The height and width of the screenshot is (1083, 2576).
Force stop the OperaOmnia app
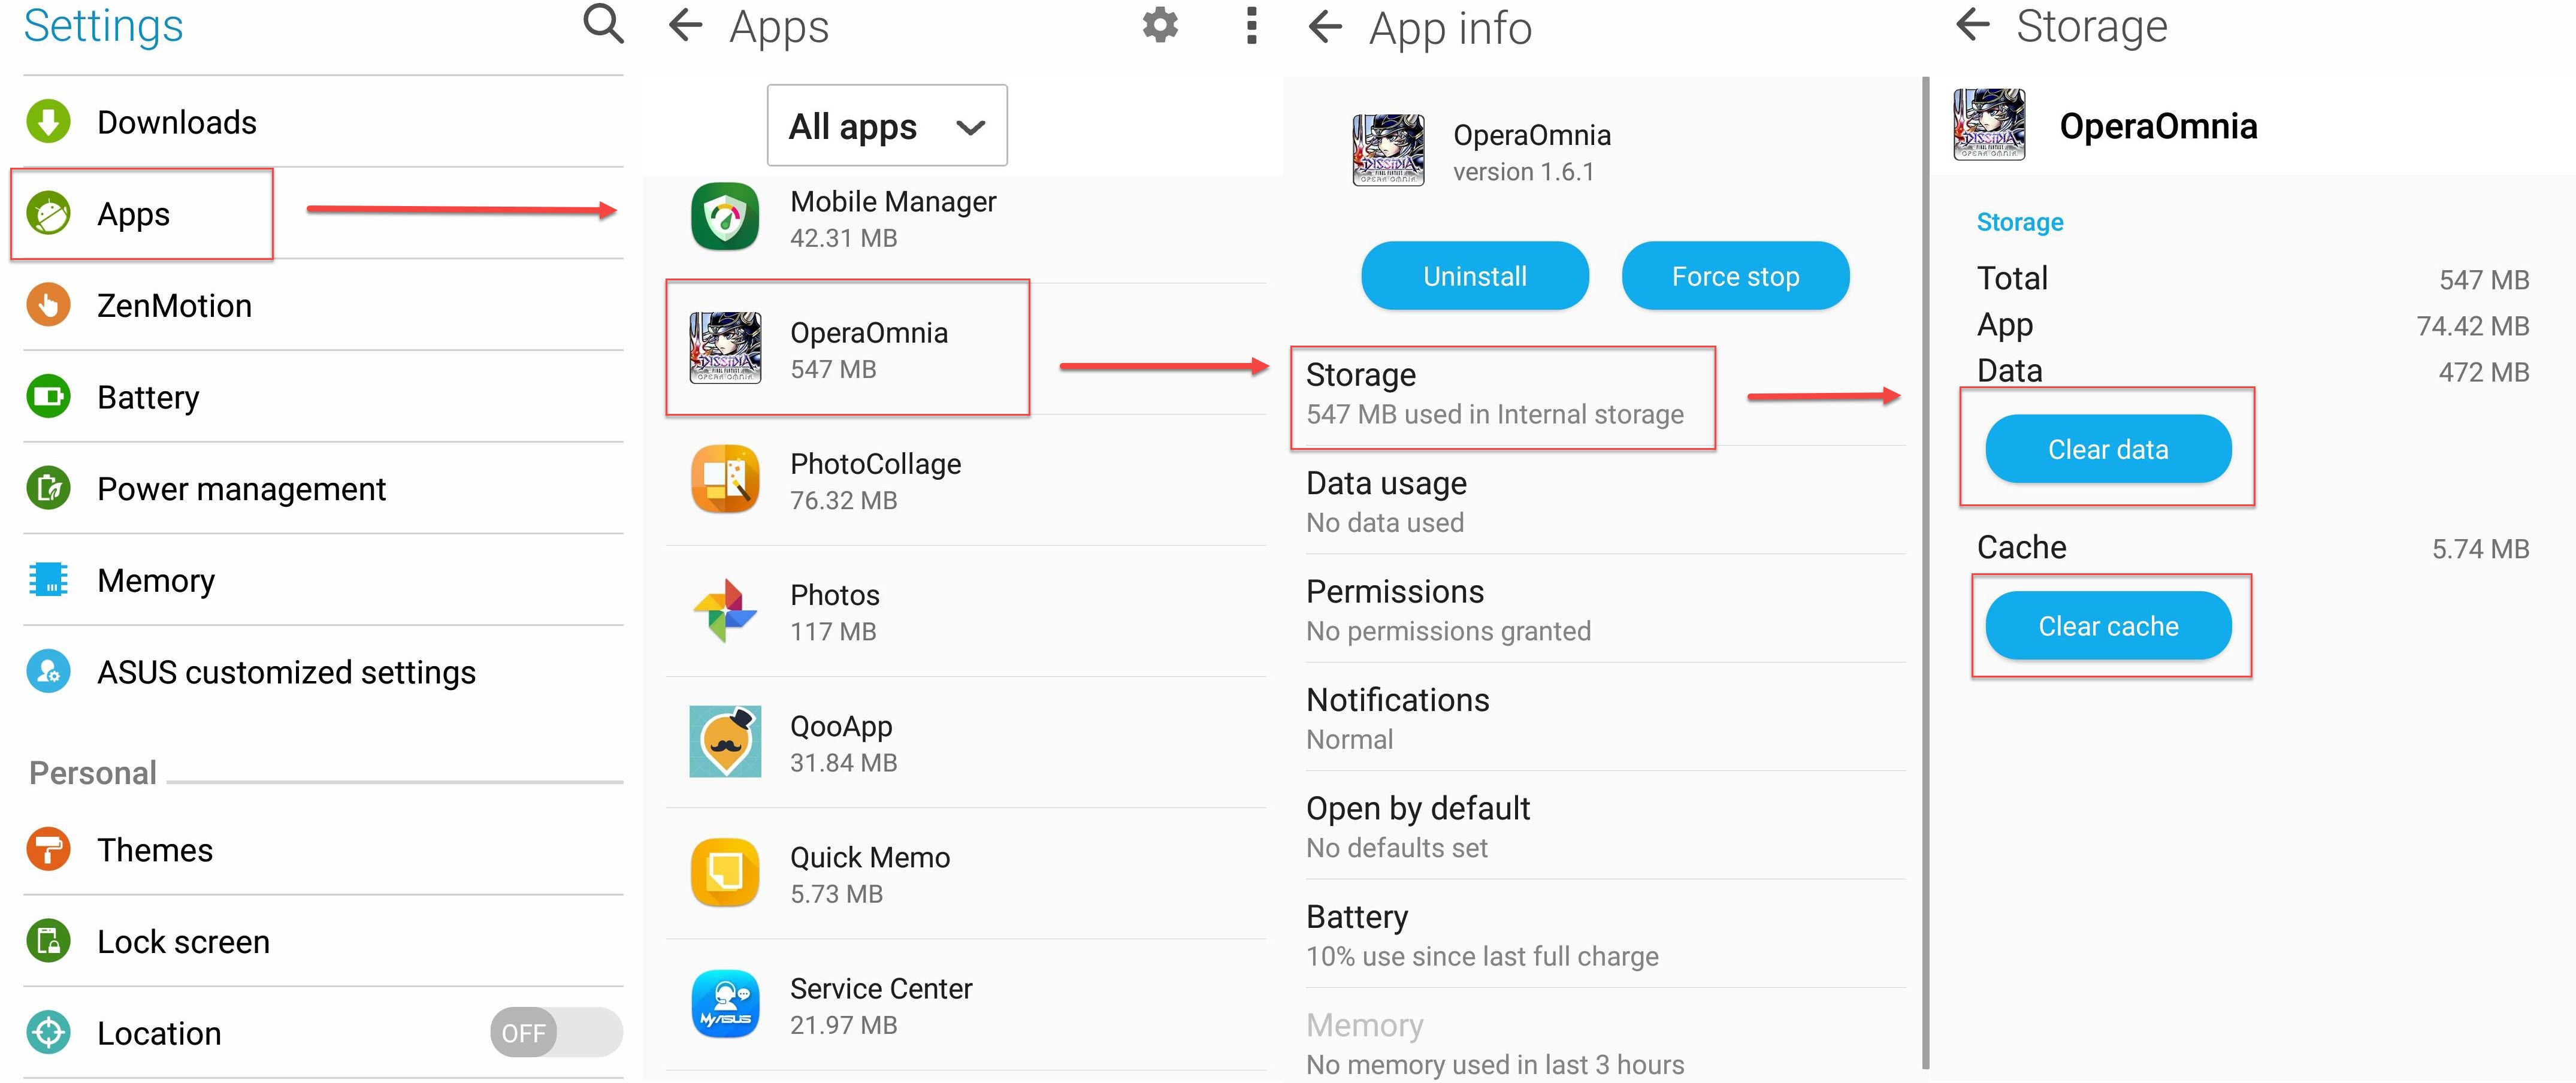point(1735,276)
